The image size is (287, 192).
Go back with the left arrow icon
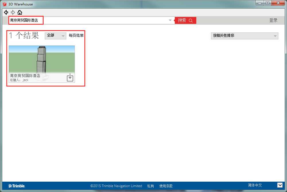coord(6,12)
